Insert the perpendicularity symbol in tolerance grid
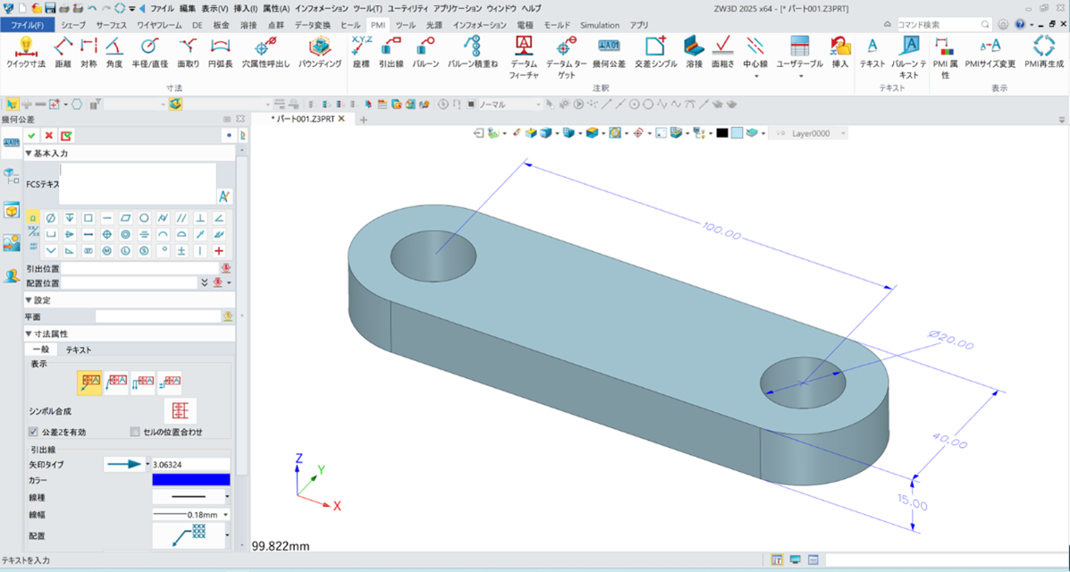Screen dimensions: 1070x572 click(200, 218)
